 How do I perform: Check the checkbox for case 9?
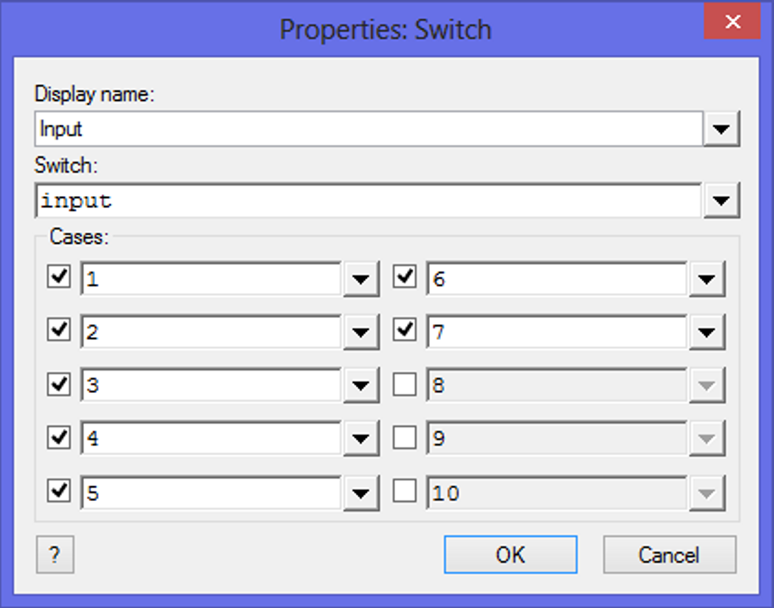click(x=404, y=437)
